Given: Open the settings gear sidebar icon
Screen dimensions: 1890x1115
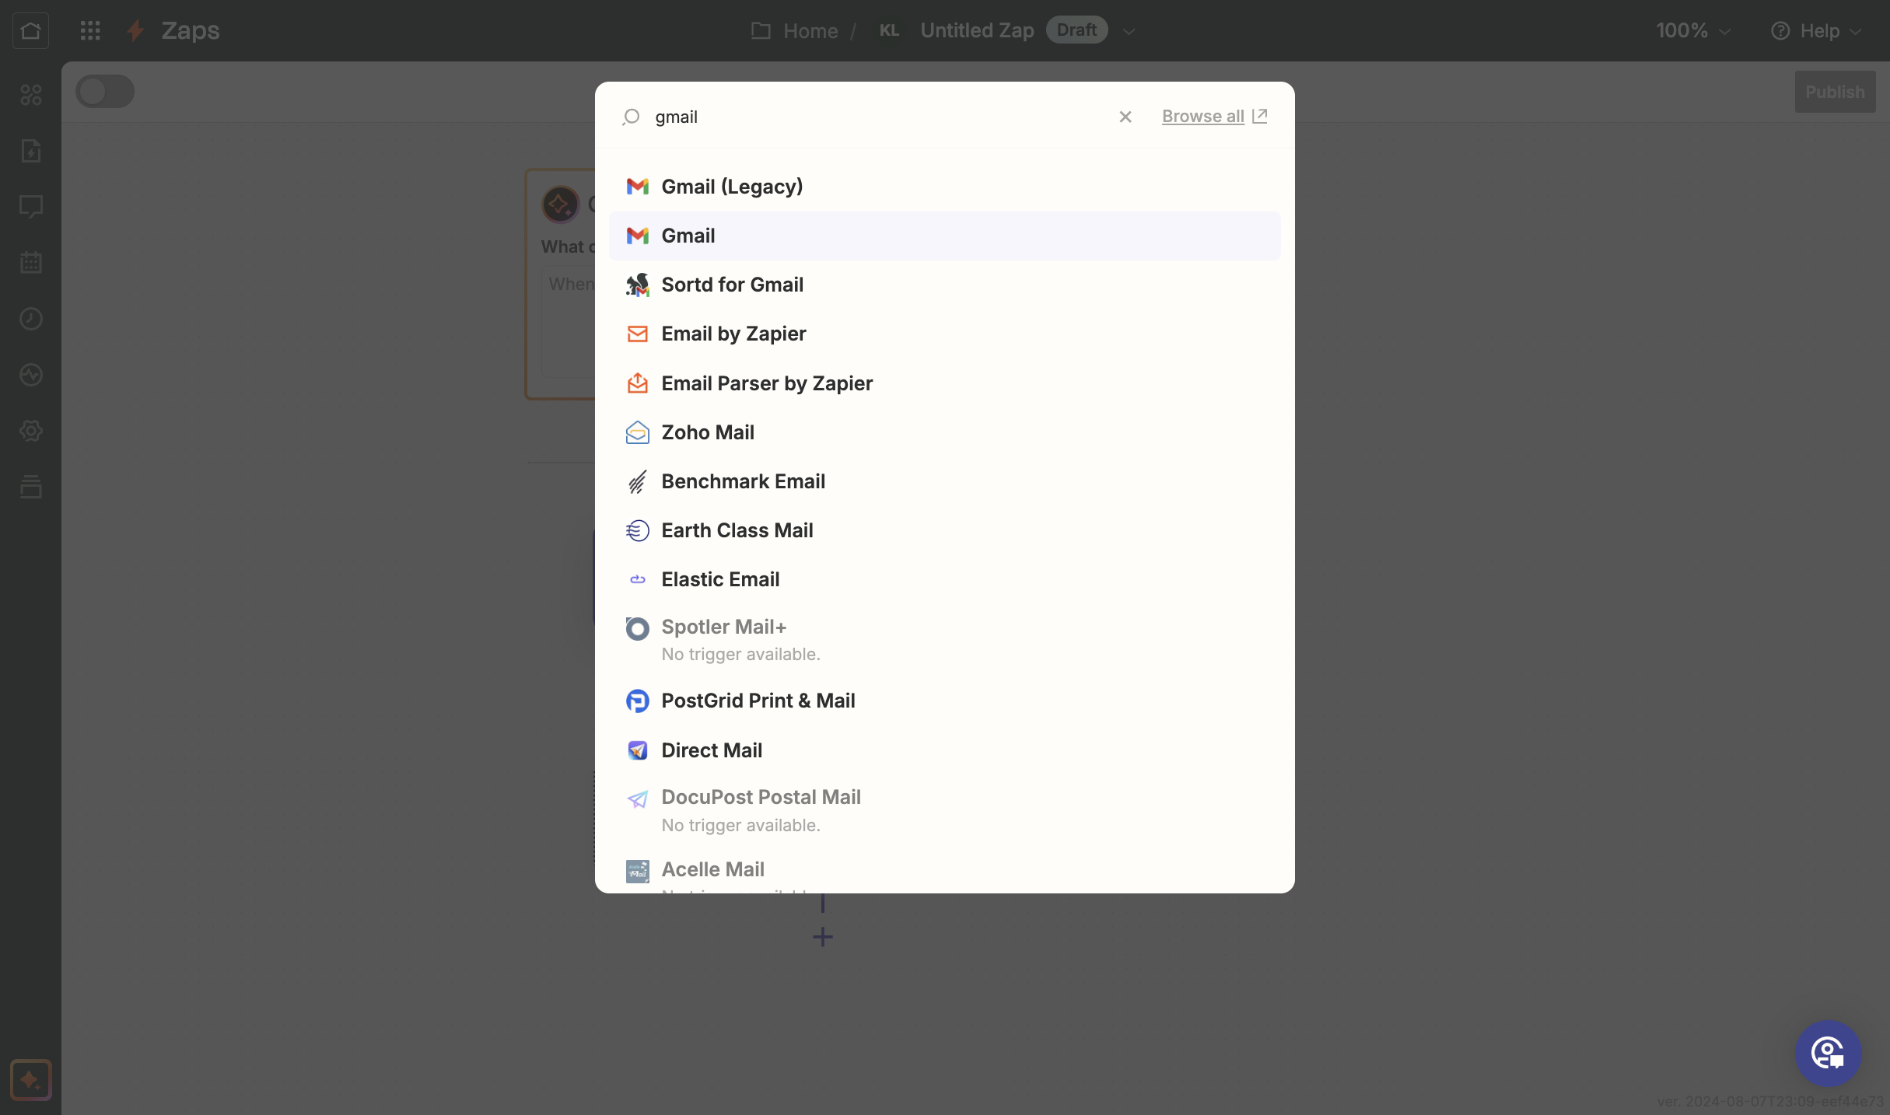Looking at the screenshot, I should click(x=30, y=431).
